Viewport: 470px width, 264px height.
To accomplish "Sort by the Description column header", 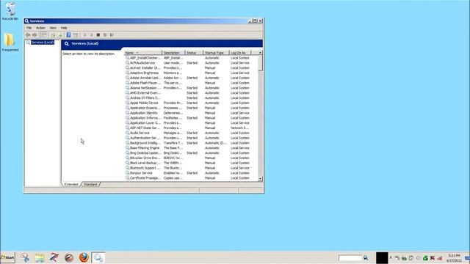I will pos(173,53).
